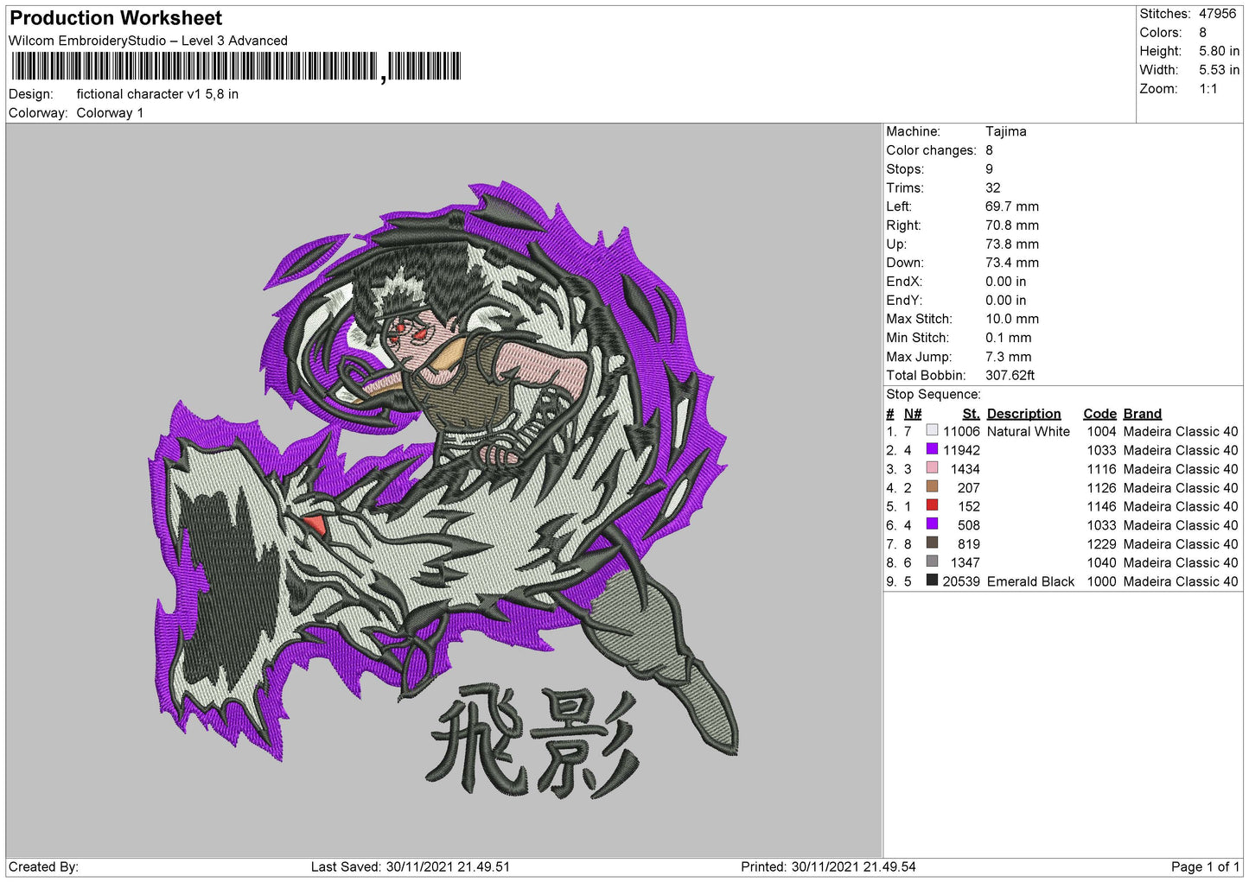Click the Up value '73.8 mm'
This screenshot has height=882, width=1249.
click(x=1012, y=244)
